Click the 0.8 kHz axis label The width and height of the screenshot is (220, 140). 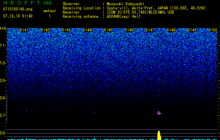point(2,98)
